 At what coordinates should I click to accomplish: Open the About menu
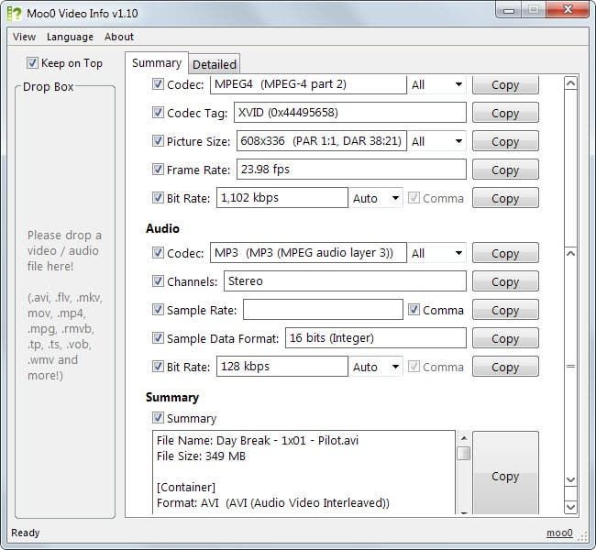pos(119,37)
